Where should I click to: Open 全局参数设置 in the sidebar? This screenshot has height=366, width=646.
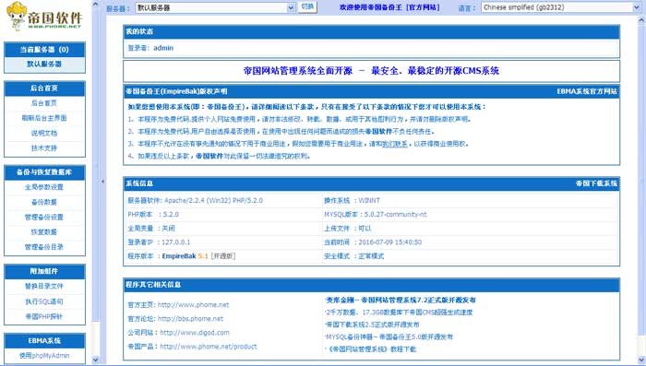[44, 187]
